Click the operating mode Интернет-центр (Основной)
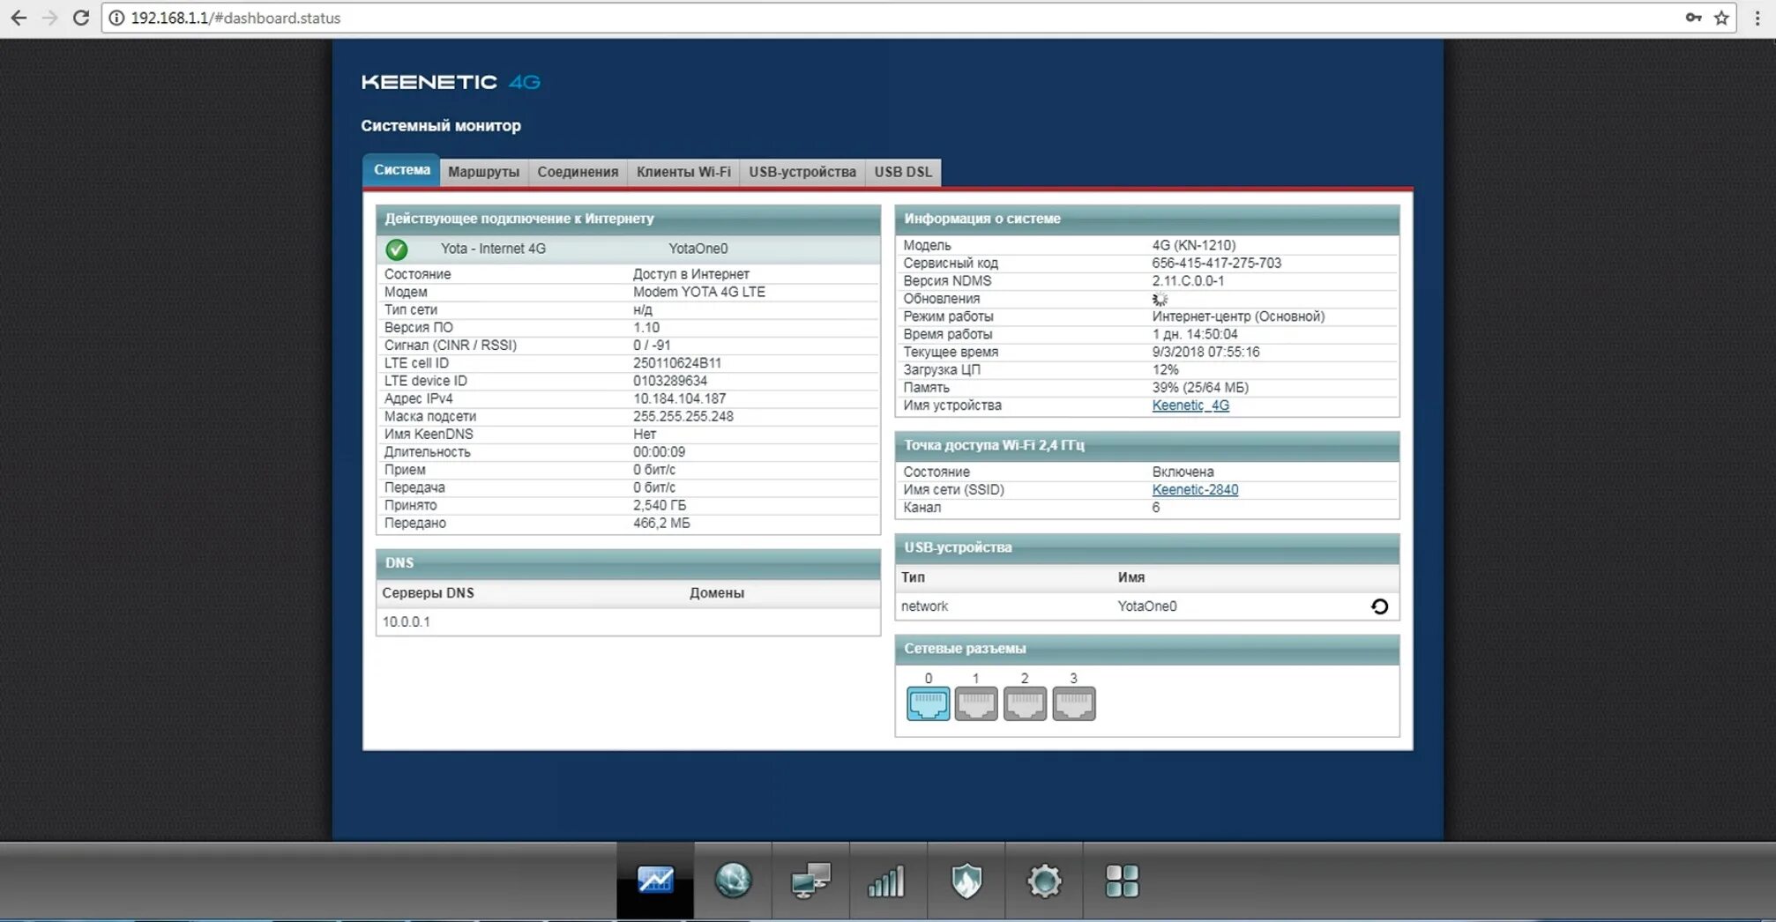 (1238, 316)
